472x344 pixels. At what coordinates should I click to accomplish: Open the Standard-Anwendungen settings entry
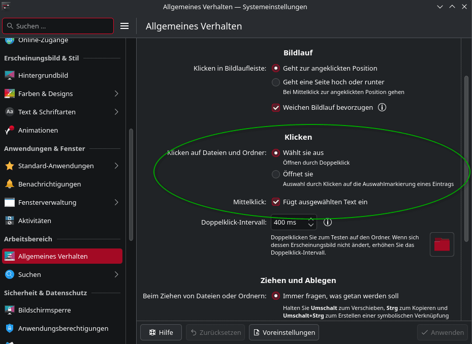click(56, 166)
